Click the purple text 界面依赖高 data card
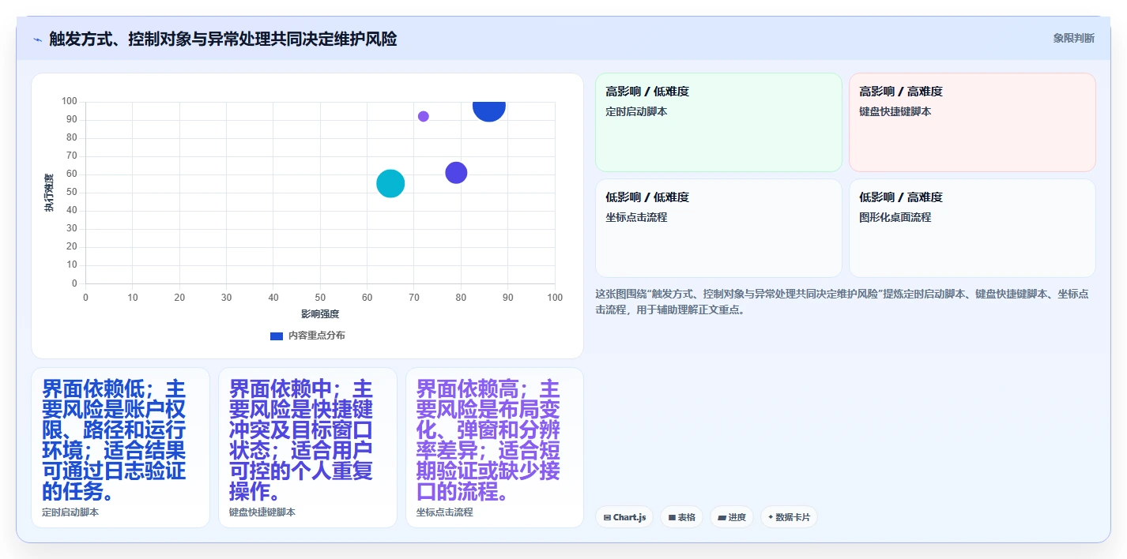Image resolution: width=1127 pixels, height=559 pixels. point(495,448)
